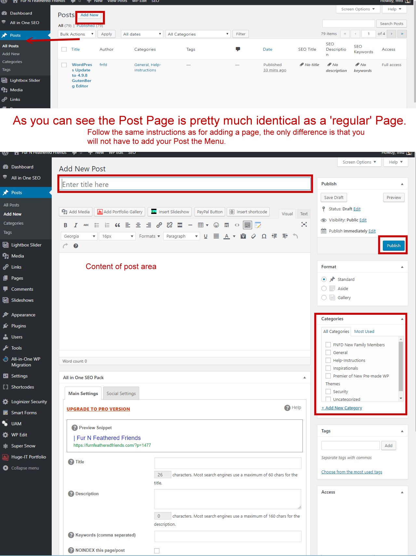Image resolution: width=416 pixels, height=556 pixels.
Task: Open the Social Settings tab
Action: click(121, 393)
